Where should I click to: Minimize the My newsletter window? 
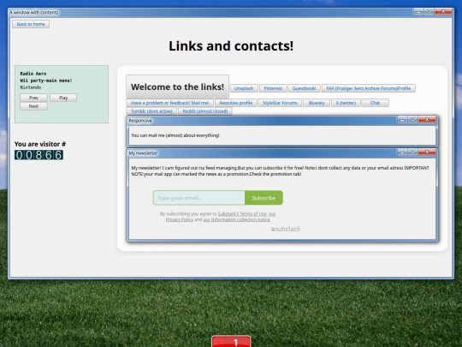click(x=402, y=152)
